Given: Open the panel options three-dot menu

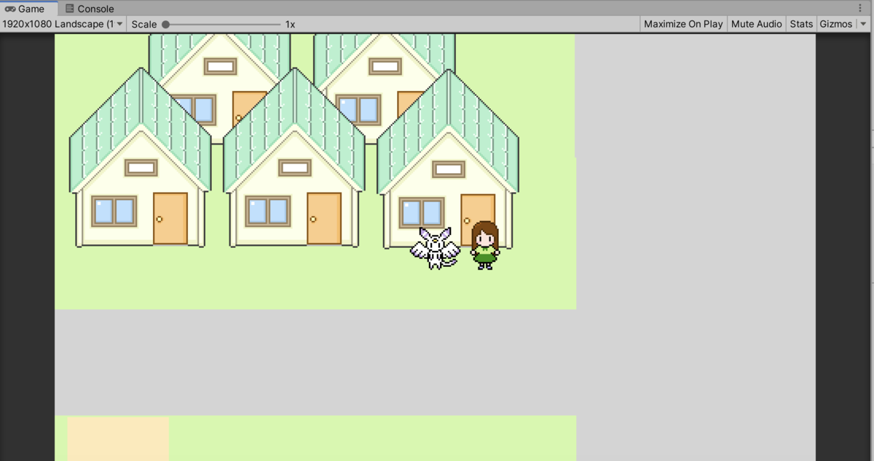Looking at the screenshot, I should [x=860, y=8].
